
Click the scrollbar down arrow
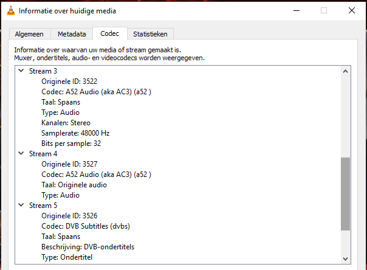[345, 258]
